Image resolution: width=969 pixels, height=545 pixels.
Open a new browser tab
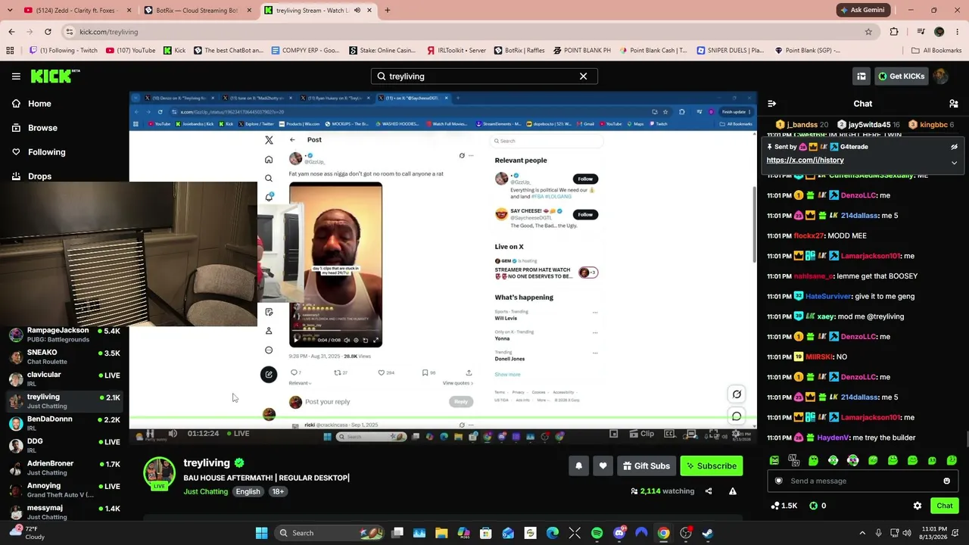(x=387, y=11)
